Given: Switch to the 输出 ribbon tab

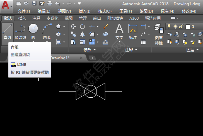Looking at the screenshot, I should [x=97, y=18].
